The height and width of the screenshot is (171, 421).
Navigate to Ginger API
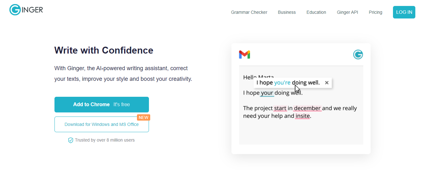(347, 12)
